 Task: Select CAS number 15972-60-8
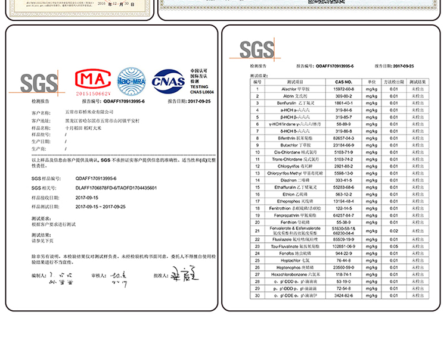pos(343,89)
